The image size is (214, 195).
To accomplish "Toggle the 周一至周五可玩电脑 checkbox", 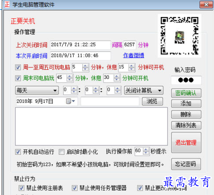I will (18, 68).
